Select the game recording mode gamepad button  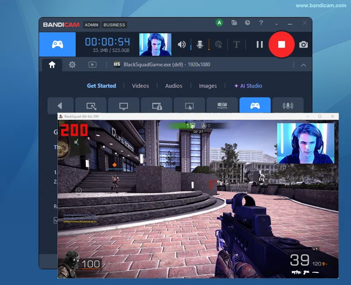pyautogui.click(x=57, y=44)
